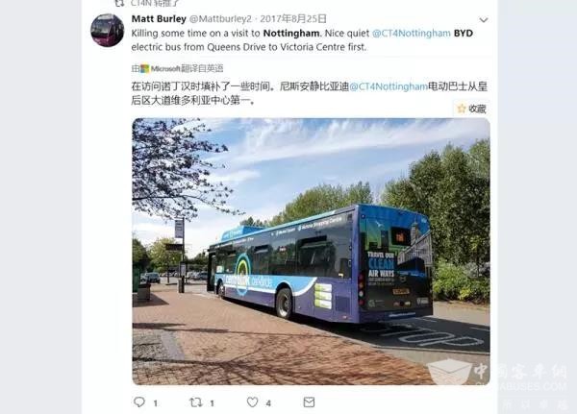Open the @Mattburley2 handle link
Screen dimensions: 577x414
pos(220,19)
